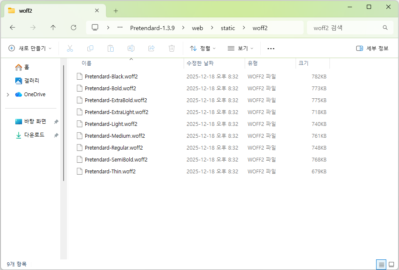This screenshot has width=399, height=270.
Task: Go up one folder level
Action: pos(53,28)
